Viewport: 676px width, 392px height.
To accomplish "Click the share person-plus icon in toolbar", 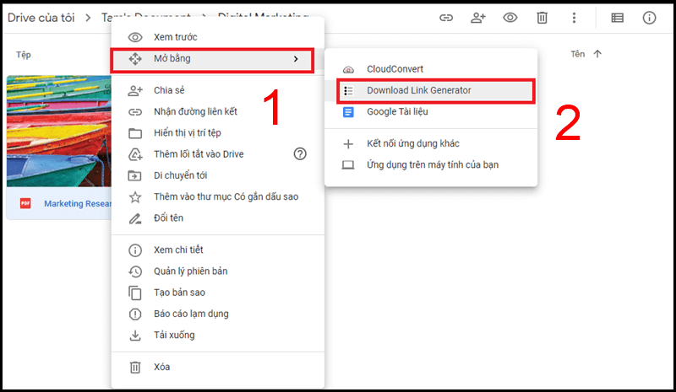I will [477, 18].
